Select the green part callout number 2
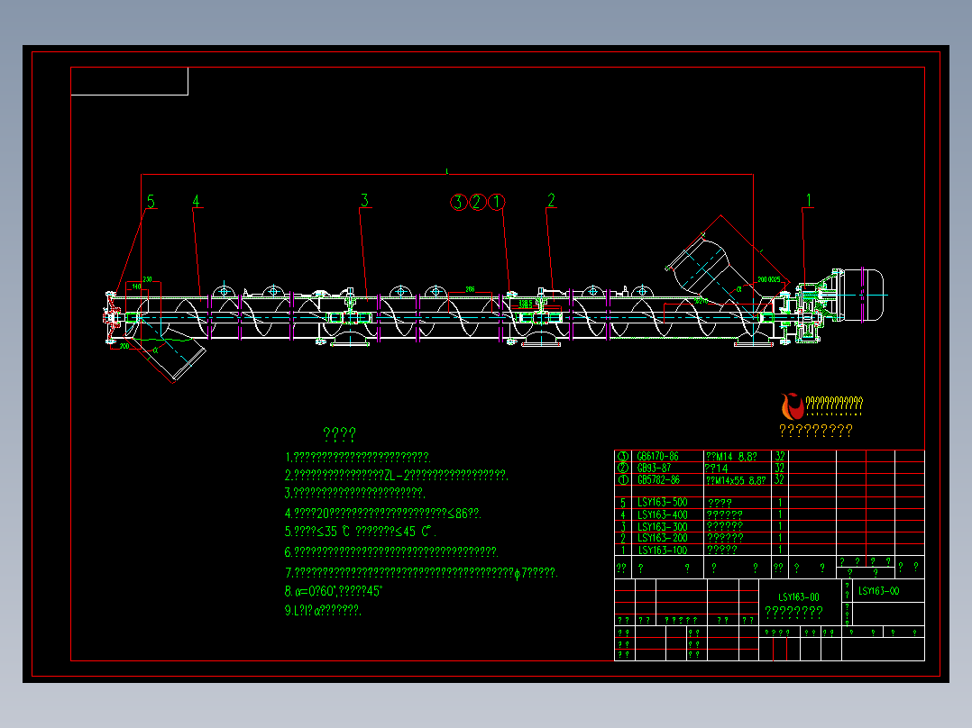 551,199
